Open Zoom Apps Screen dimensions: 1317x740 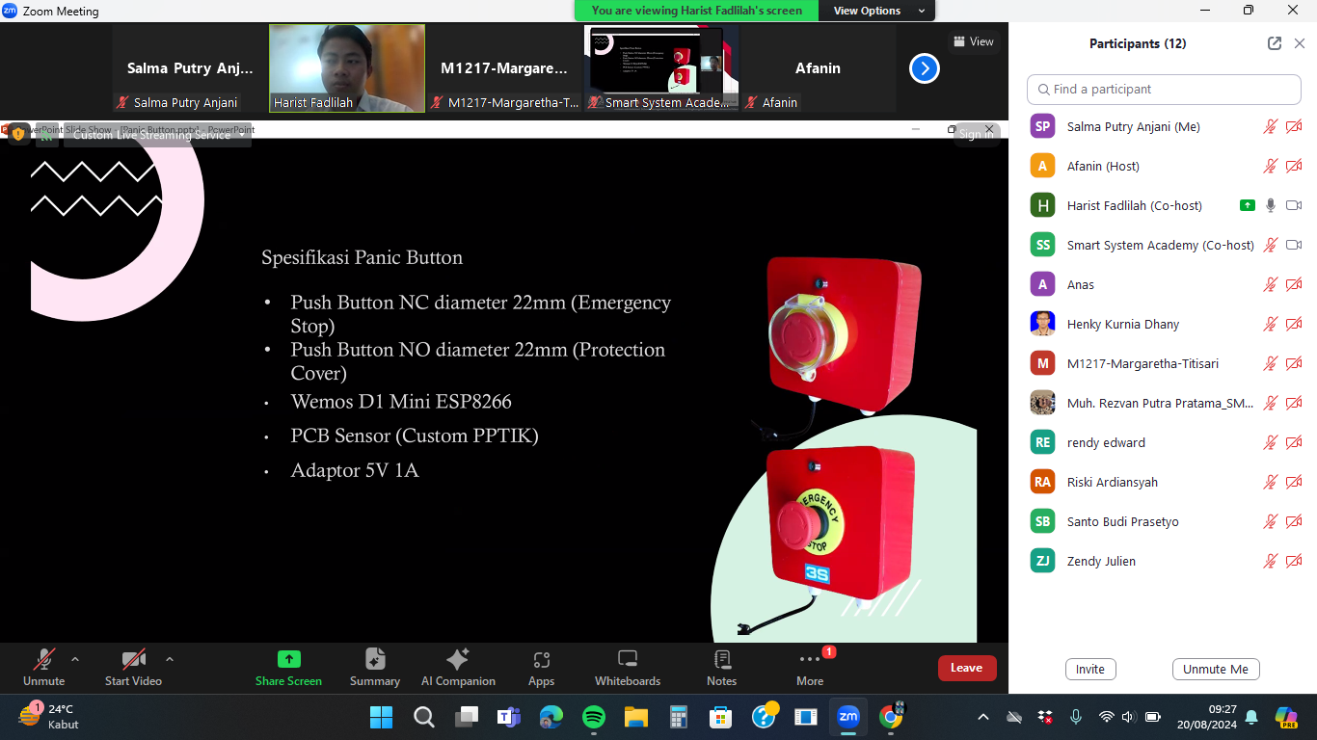541,669
